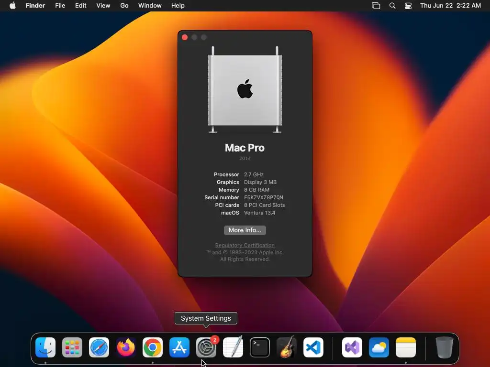Click the Mac Pro tower image
490x367 pixels.
[245, 90]
